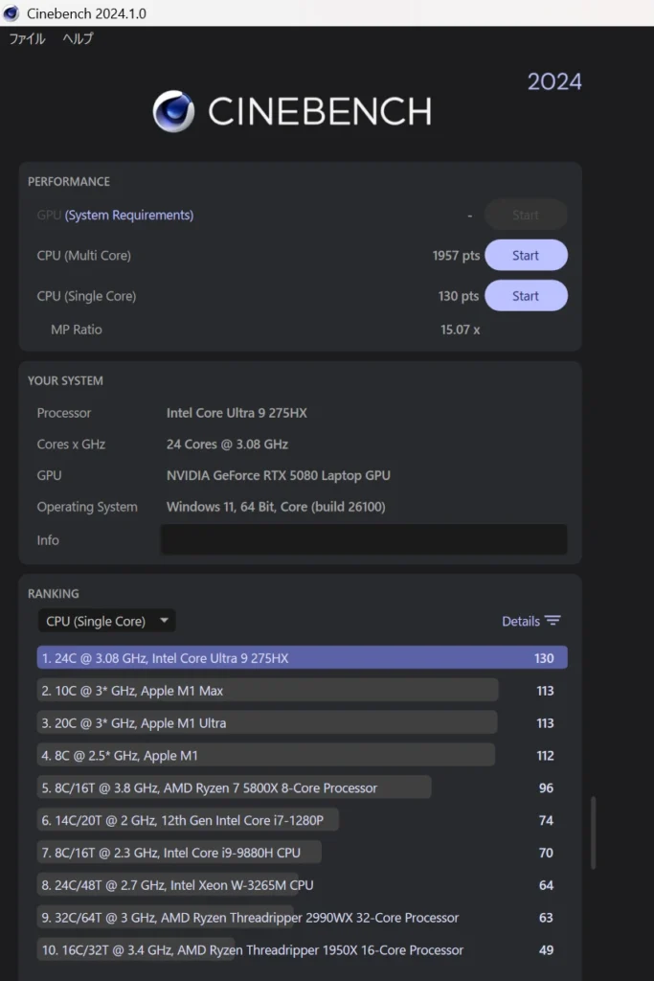Start the CPU (Single Core) benchmark
654x981 pixels.
(526, 296)
